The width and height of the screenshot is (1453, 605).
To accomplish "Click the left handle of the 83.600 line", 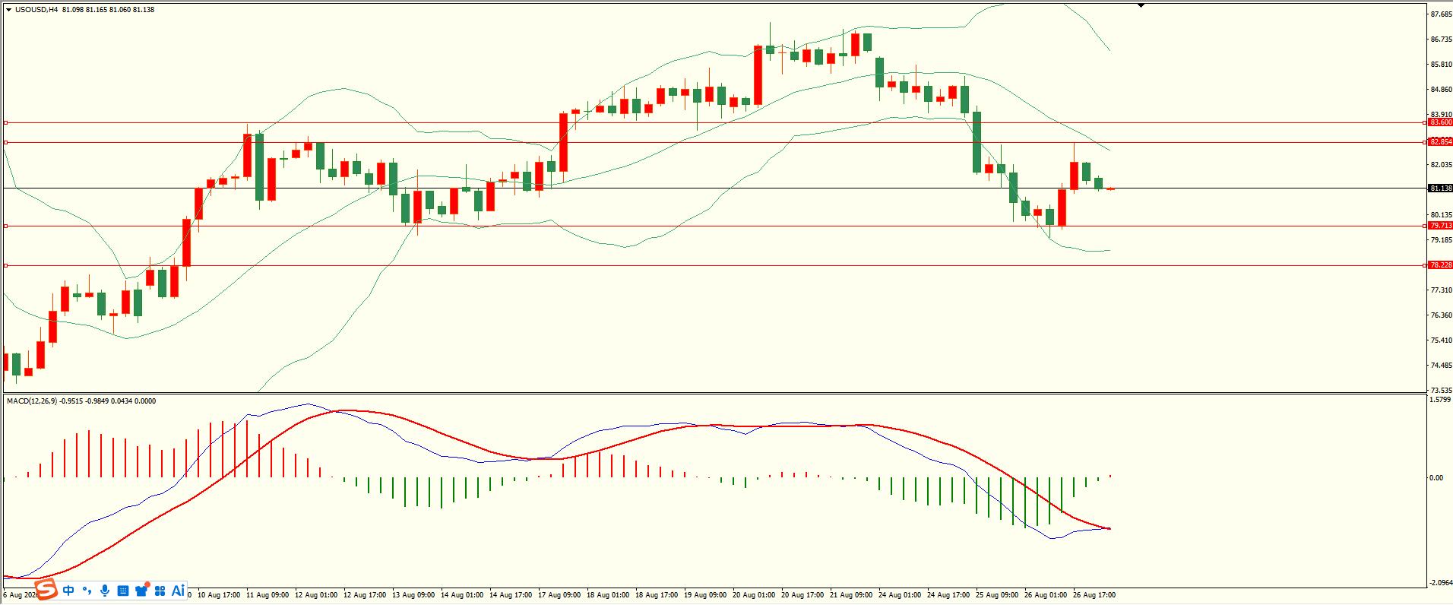I will pyautogui.click(x=6, y=122).
